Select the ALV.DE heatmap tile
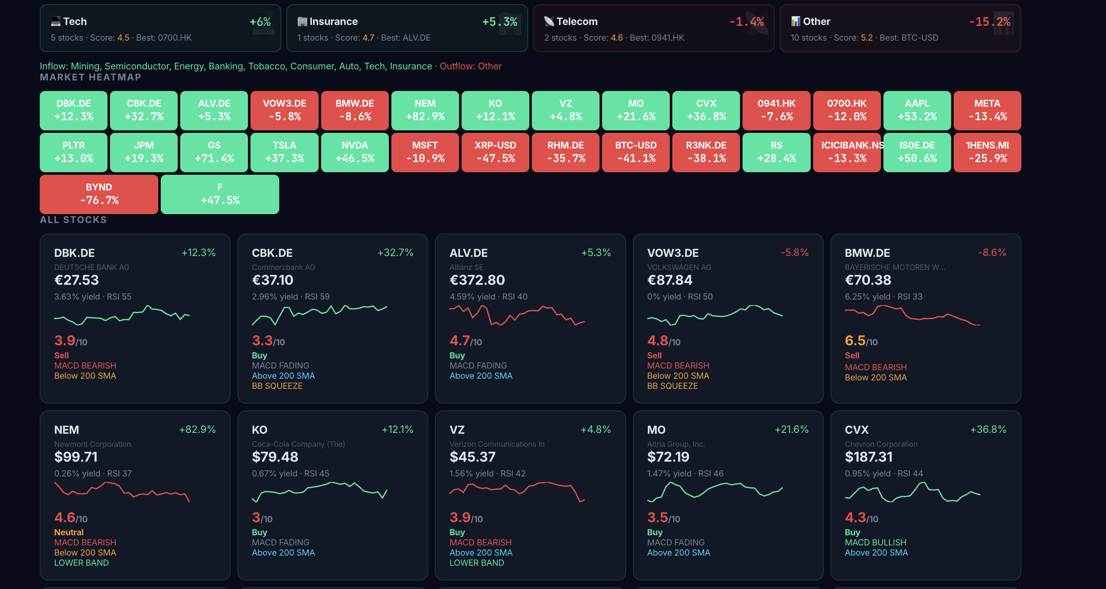1106x589 pixels. pos(214,110)
